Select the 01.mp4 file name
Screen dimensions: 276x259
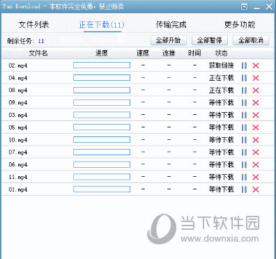point(18,189)
